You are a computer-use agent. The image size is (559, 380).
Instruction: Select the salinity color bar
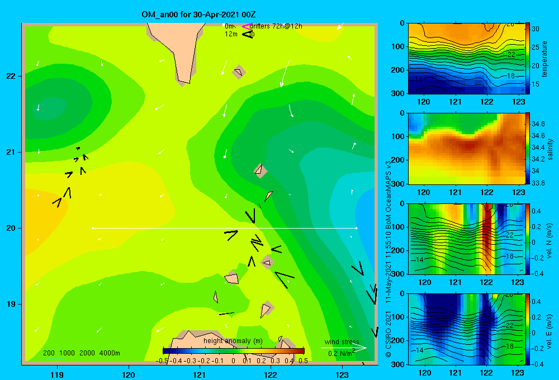coord(528,149)
